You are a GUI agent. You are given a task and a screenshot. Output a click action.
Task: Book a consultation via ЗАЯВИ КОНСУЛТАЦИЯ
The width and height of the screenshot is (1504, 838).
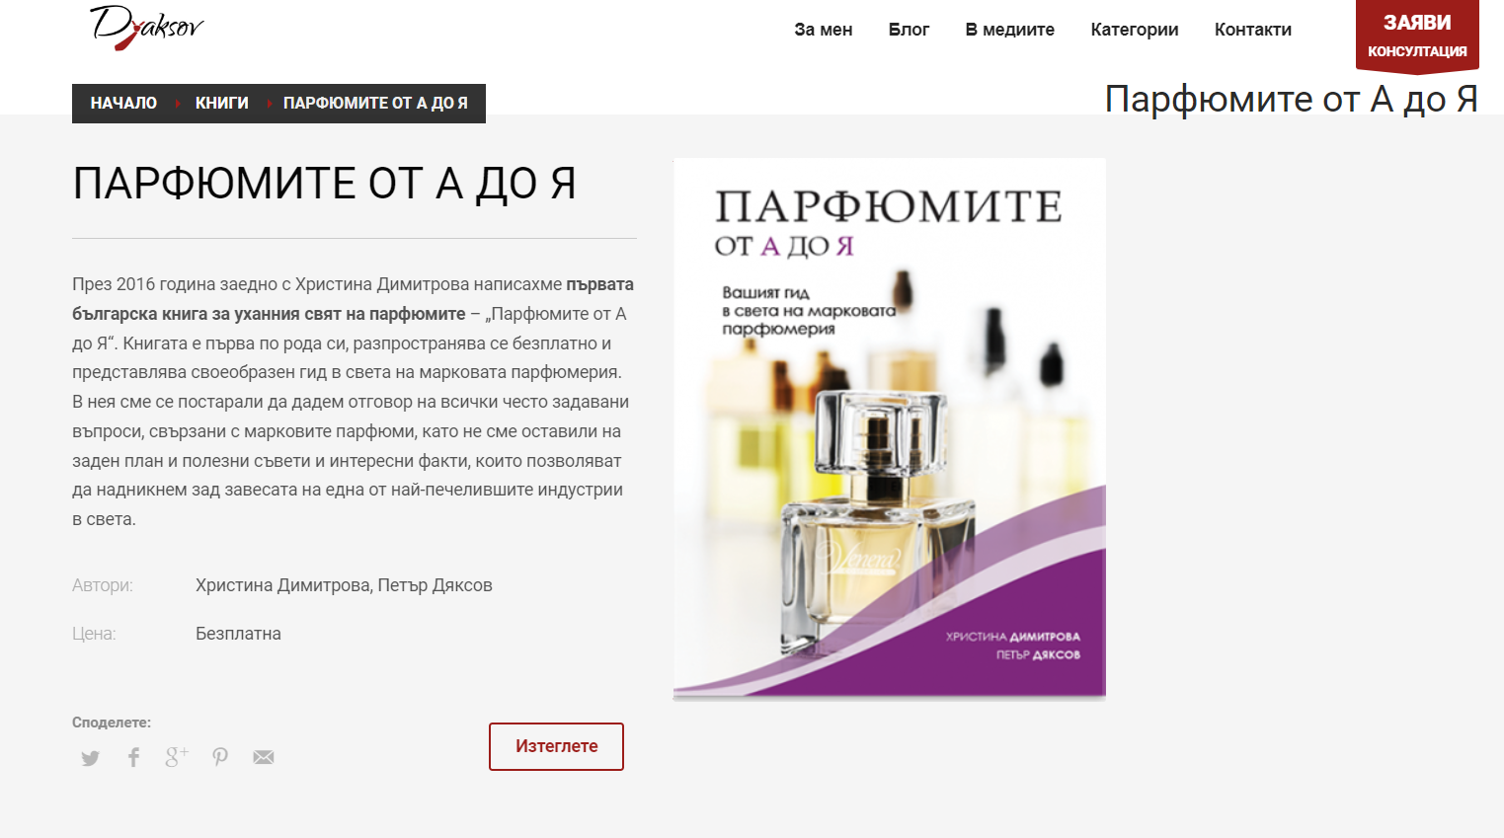click(1417, 36)
